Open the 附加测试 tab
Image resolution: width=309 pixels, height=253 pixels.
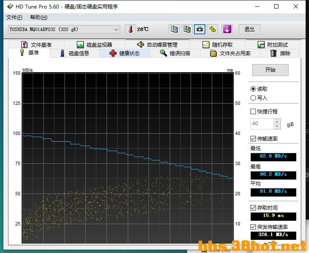pyautogui.click(x=272, y=45)
